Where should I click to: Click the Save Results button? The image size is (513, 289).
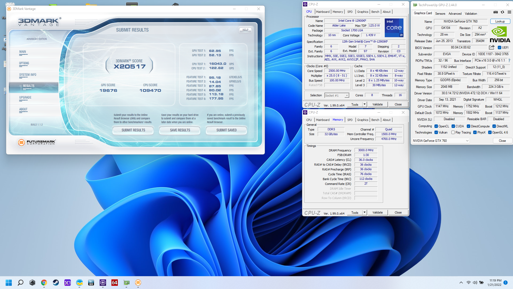180,130
